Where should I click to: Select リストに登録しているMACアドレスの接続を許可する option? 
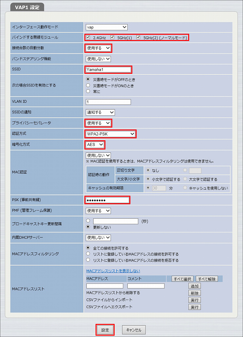tap(88, 254)
